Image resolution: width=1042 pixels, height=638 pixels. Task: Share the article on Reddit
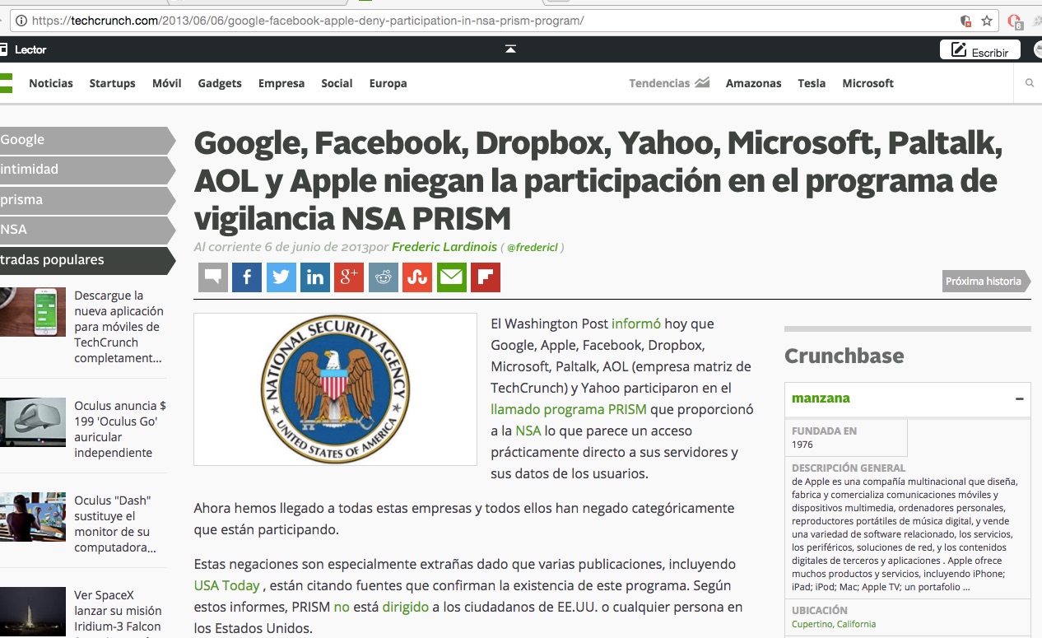click(384, 277)
